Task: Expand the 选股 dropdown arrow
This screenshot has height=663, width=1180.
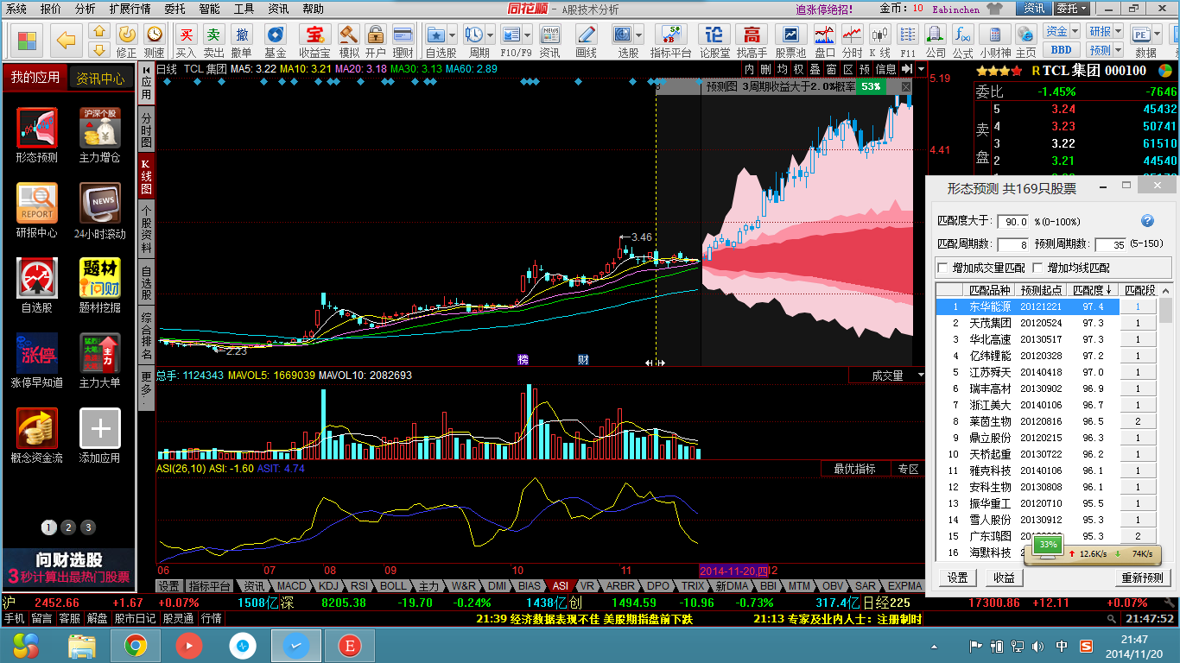Action: (638, 35)
